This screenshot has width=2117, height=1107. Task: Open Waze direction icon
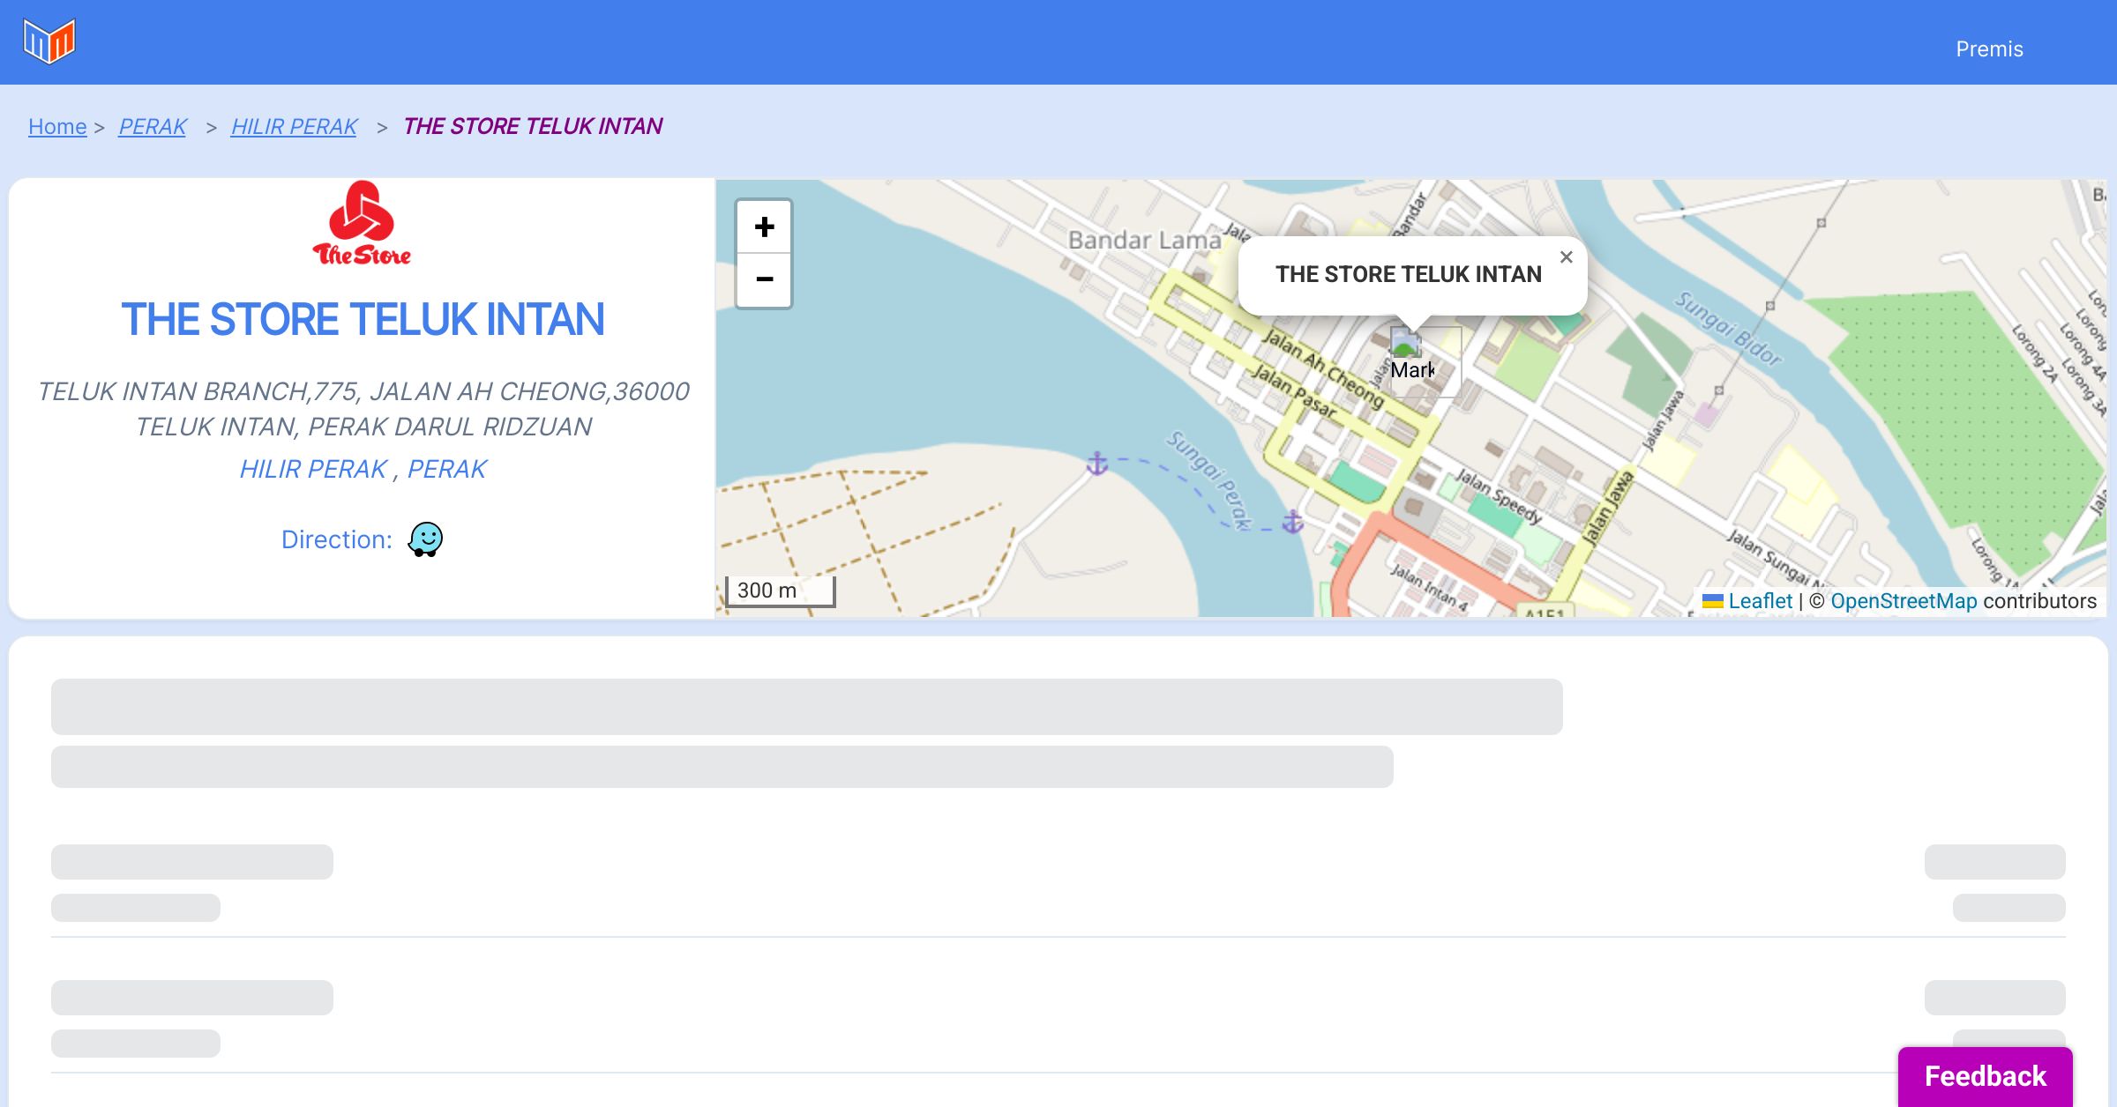[x=425, y=539]
